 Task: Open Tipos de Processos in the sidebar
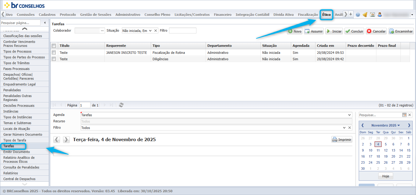tap(25, 51)
